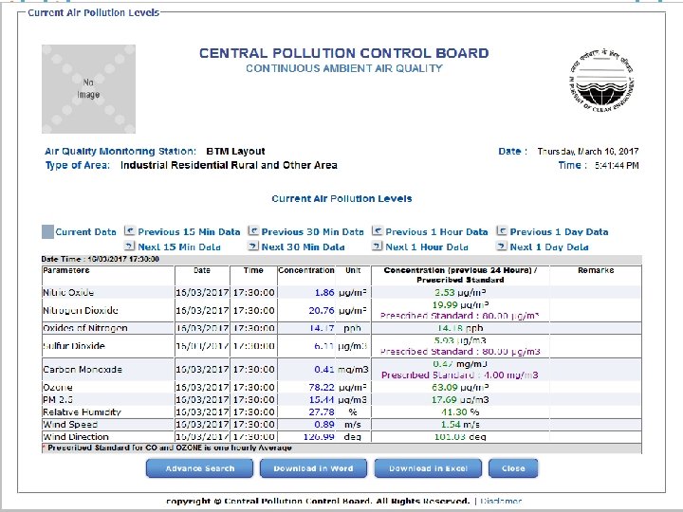Click the Close button
Viewport: 683px width, 512px height.
(x=513, y=468)
